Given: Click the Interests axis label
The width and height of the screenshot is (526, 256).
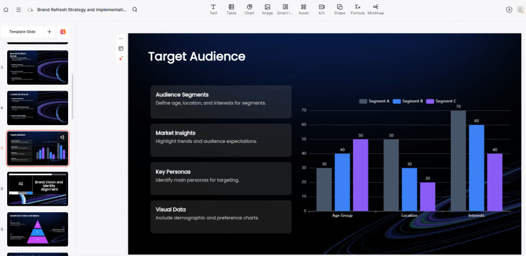Looking at the screenshot, I should (476, 215).
